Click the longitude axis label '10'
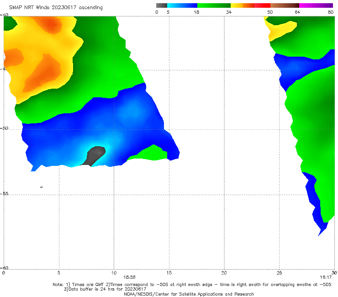The image size is (338, 297). coord(114,273)
